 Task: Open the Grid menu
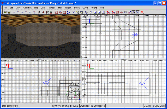43,8
